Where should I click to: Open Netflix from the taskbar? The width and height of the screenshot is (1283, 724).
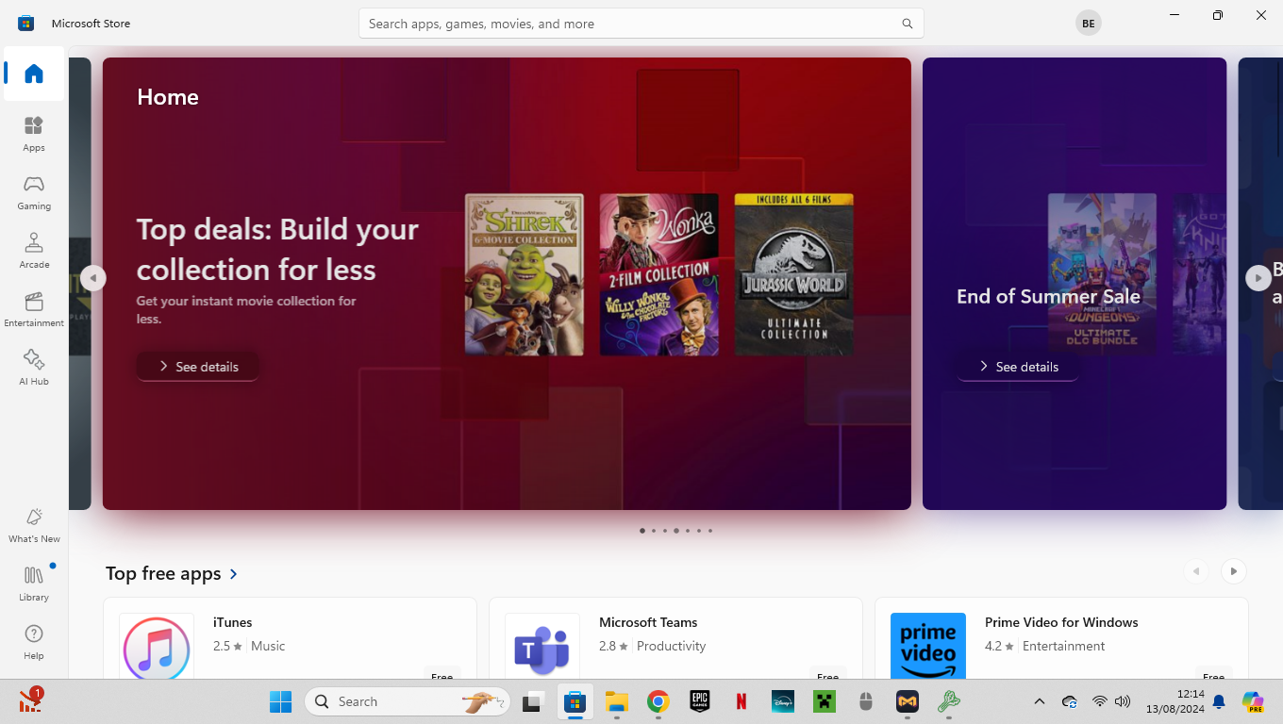741,701
